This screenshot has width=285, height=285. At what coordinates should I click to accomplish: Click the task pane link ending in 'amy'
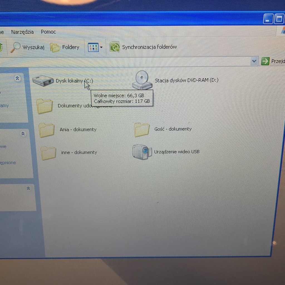[x=4, y=105]
